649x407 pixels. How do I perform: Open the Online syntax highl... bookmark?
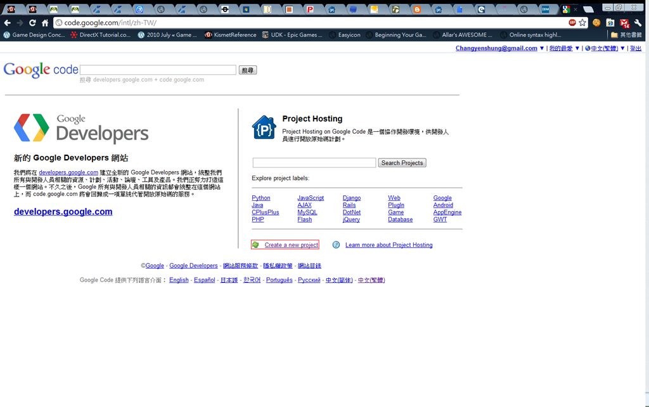point(530,35)
